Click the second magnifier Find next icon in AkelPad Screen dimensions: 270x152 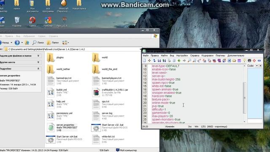194,61
